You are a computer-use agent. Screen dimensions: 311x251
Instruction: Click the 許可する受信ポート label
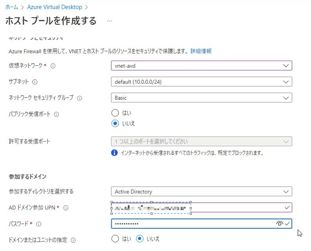coord(29,141)
